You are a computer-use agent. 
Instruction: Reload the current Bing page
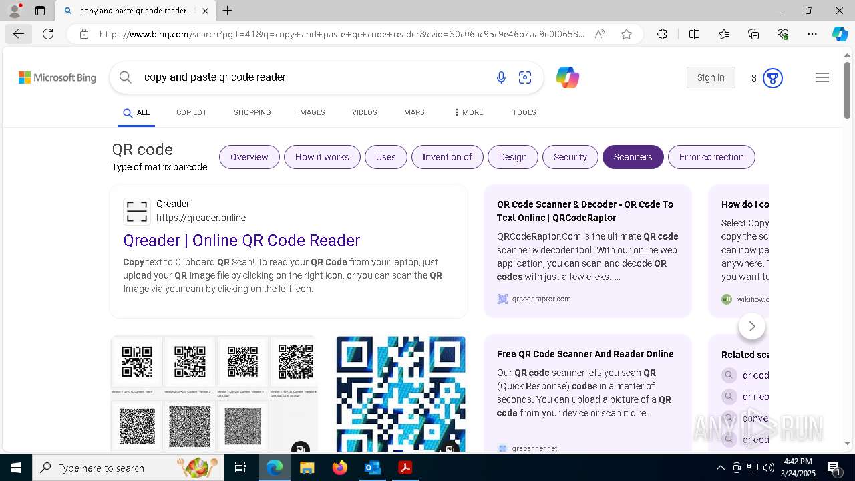[x=48, y=34]
